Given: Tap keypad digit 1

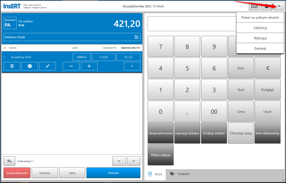Looking at the screenshot, I should coord(160,90).
